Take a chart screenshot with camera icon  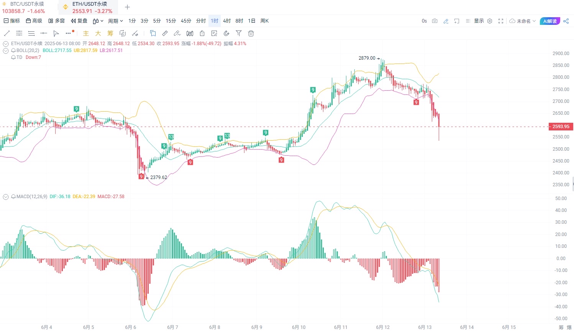pyautogui.click(x=435, y=21)
